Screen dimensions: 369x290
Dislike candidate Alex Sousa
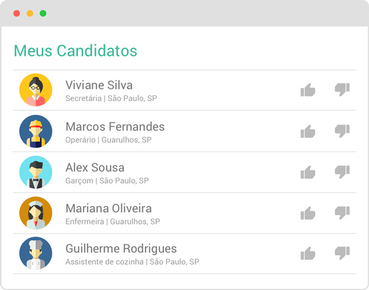(x=342, y=172)
